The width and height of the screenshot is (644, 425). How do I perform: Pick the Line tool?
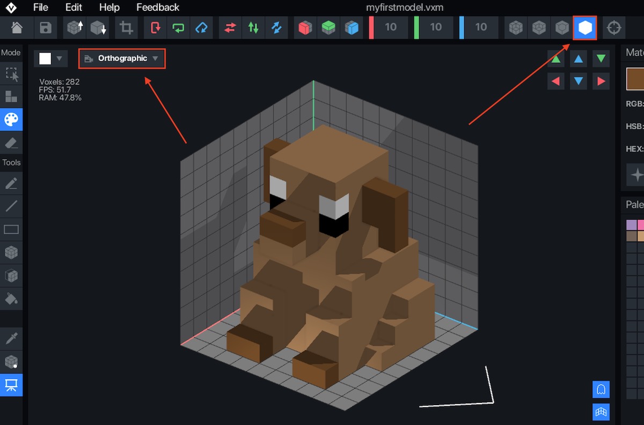coord(11,206)
